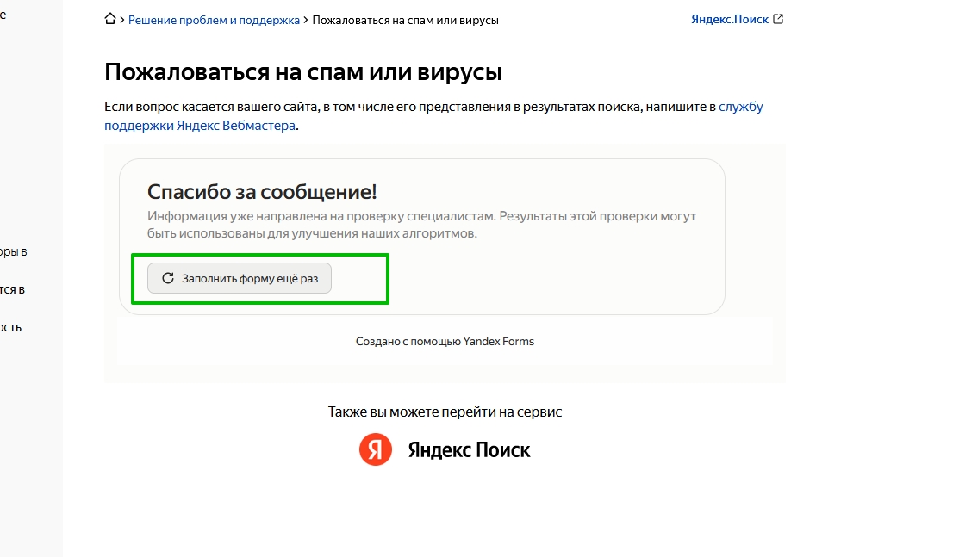953x557 pixels.
Task: Click the "Спасибо за сообщение!" heading
Action: (262, 191)
